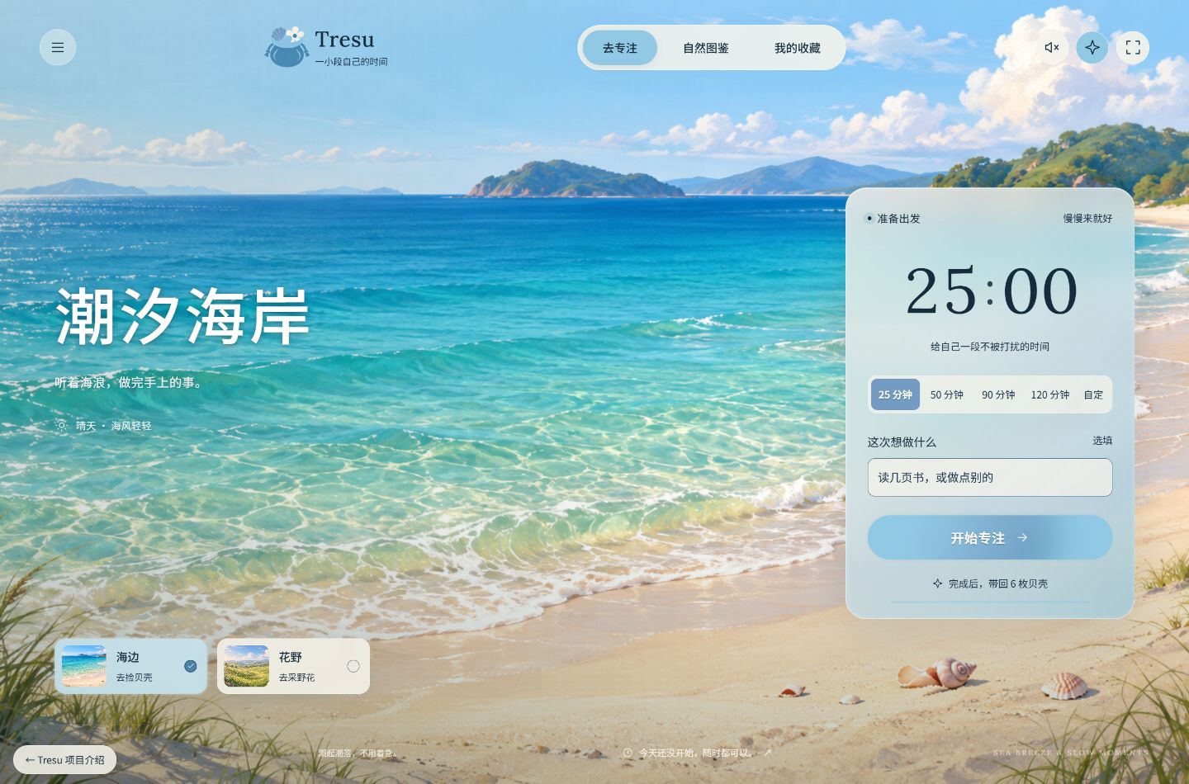1189x784 pixels.
Task: Click the 给自己一段不被打扰的时间 caption
Action: tap(990, 347)
